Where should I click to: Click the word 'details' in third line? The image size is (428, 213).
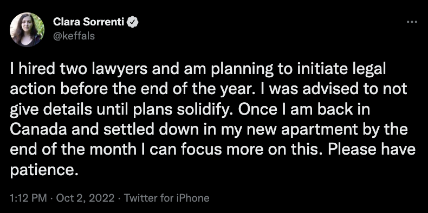pyautogui.click(x=67, y=109)
